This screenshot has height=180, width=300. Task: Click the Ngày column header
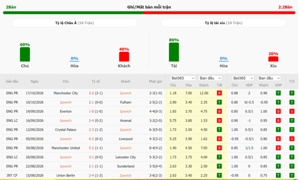[35, 81]
